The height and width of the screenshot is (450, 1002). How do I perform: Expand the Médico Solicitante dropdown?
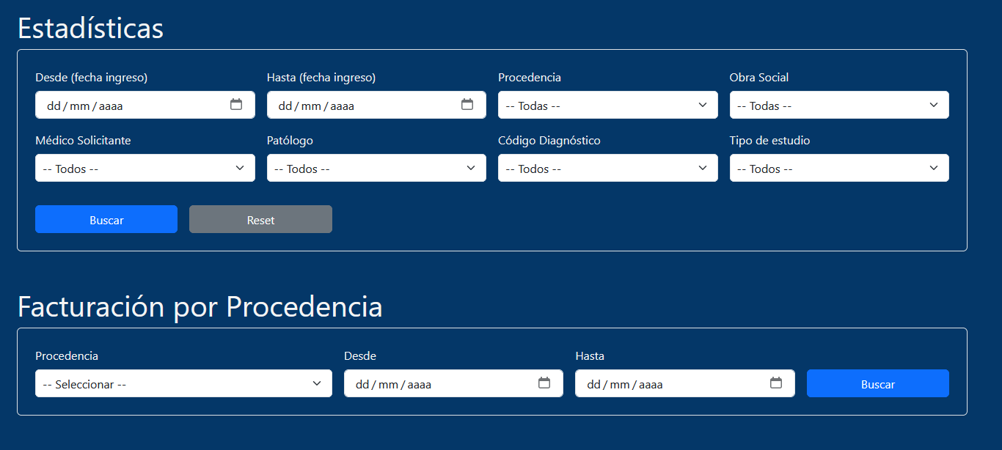(145, 168)
